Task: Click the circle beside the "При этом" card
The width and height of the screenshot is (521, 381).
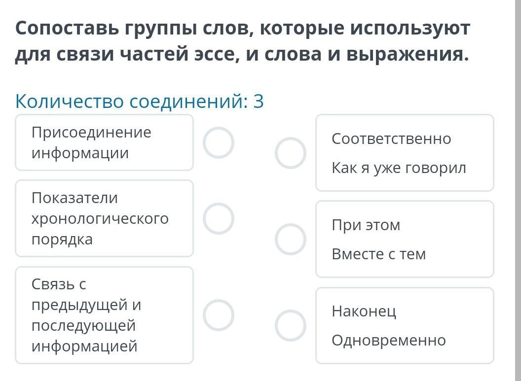Action: click(x=291, y=239)
